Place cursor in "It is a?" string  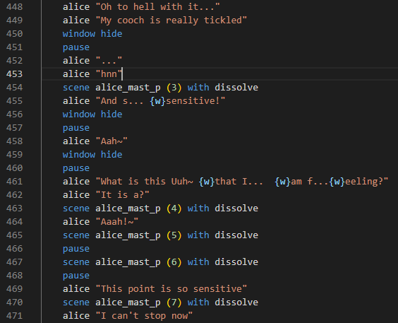click(122, 195)
